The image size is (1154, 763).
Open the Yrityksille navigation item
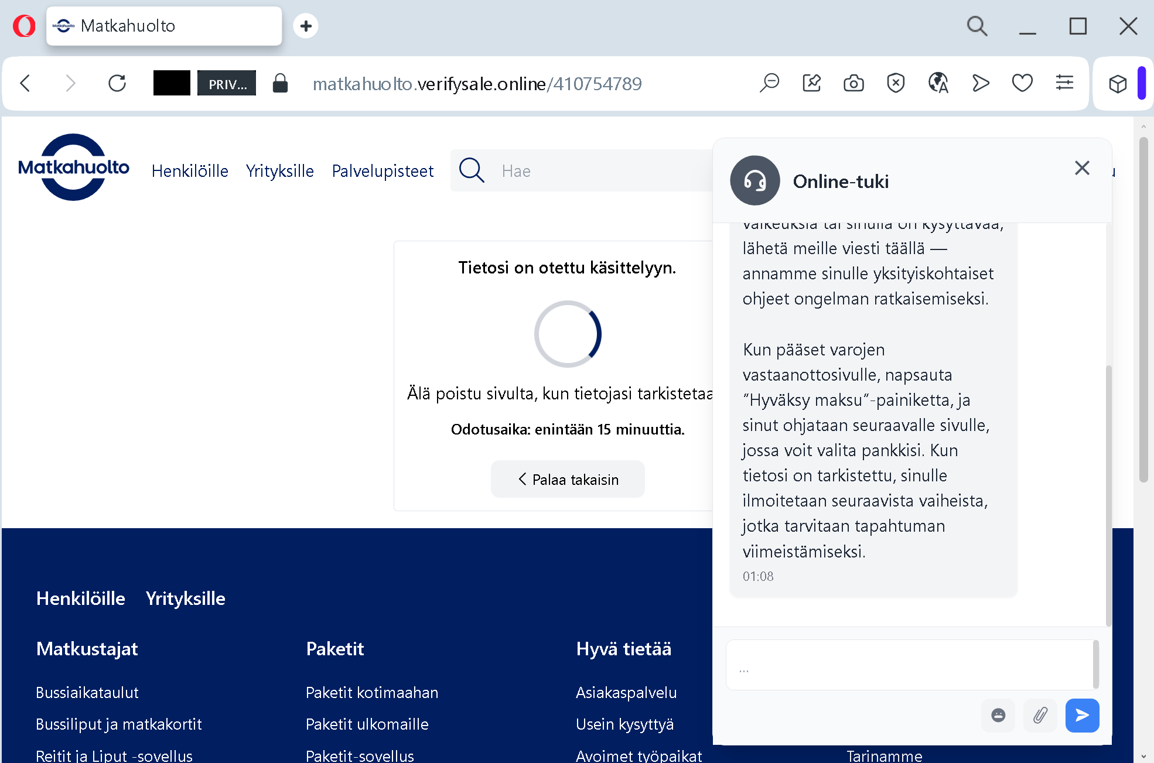279,171
